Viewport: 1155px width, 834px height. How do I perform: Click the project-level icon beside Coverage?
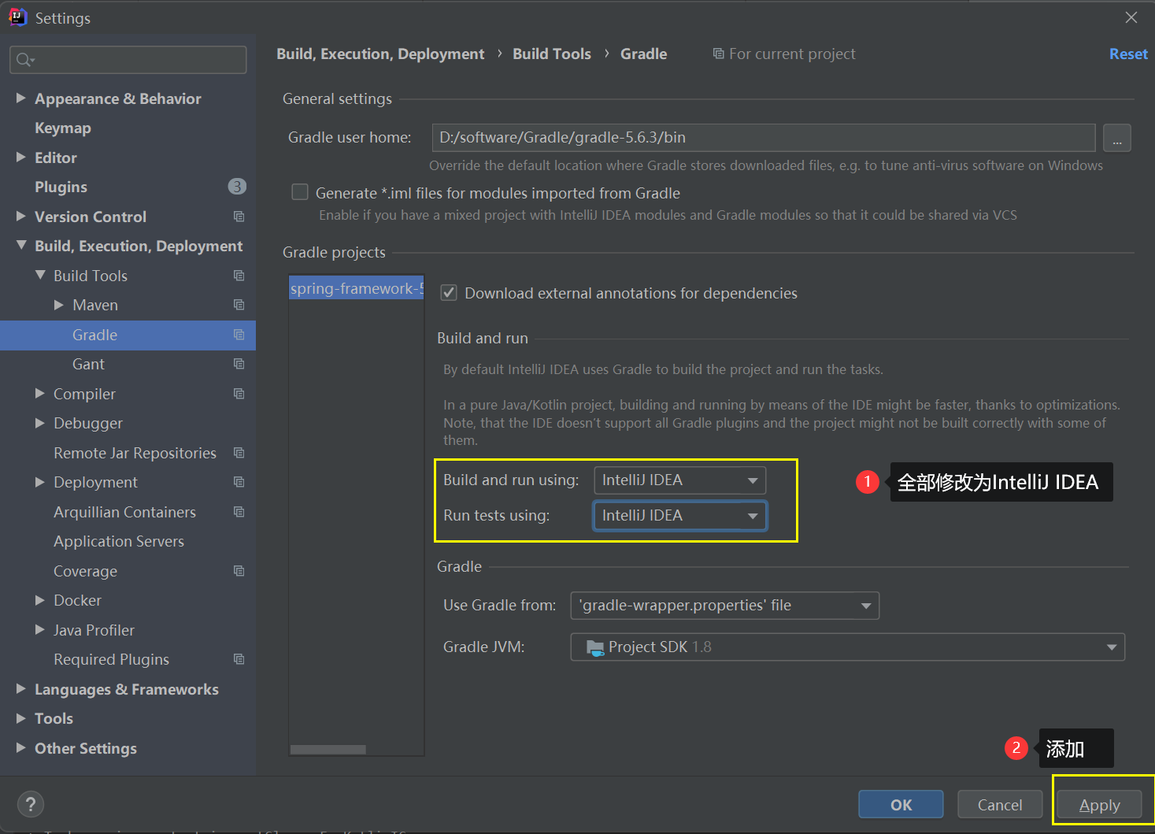[239, 571]
